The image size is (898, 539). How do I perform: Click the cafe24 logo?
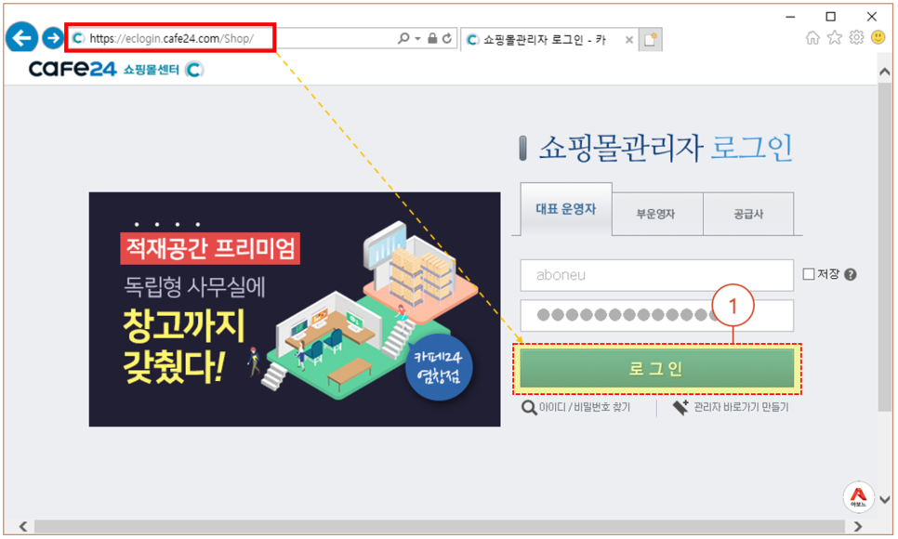point(73,70)
